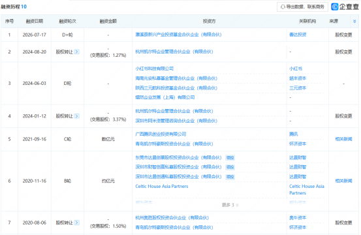Select the B轮 round cell

click(x=67, y=181)
